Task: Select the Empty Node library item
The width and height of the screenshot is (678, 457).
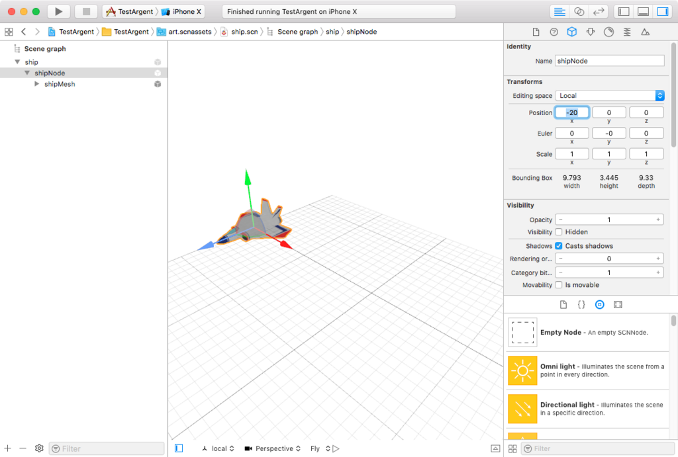Action: pyautogui.click(x=588, y=333)
